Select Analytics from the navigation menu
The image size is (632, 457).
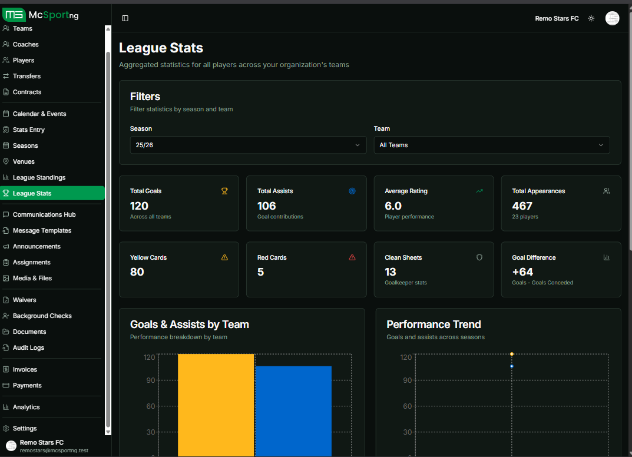click(28, 407)
